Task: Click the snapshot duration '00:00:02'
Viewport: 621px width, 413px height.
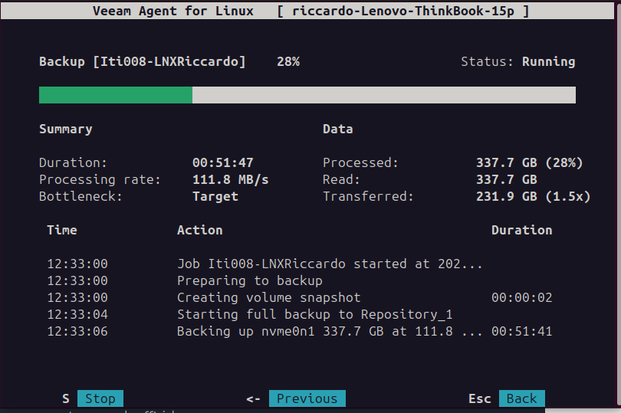Action: 522,298
